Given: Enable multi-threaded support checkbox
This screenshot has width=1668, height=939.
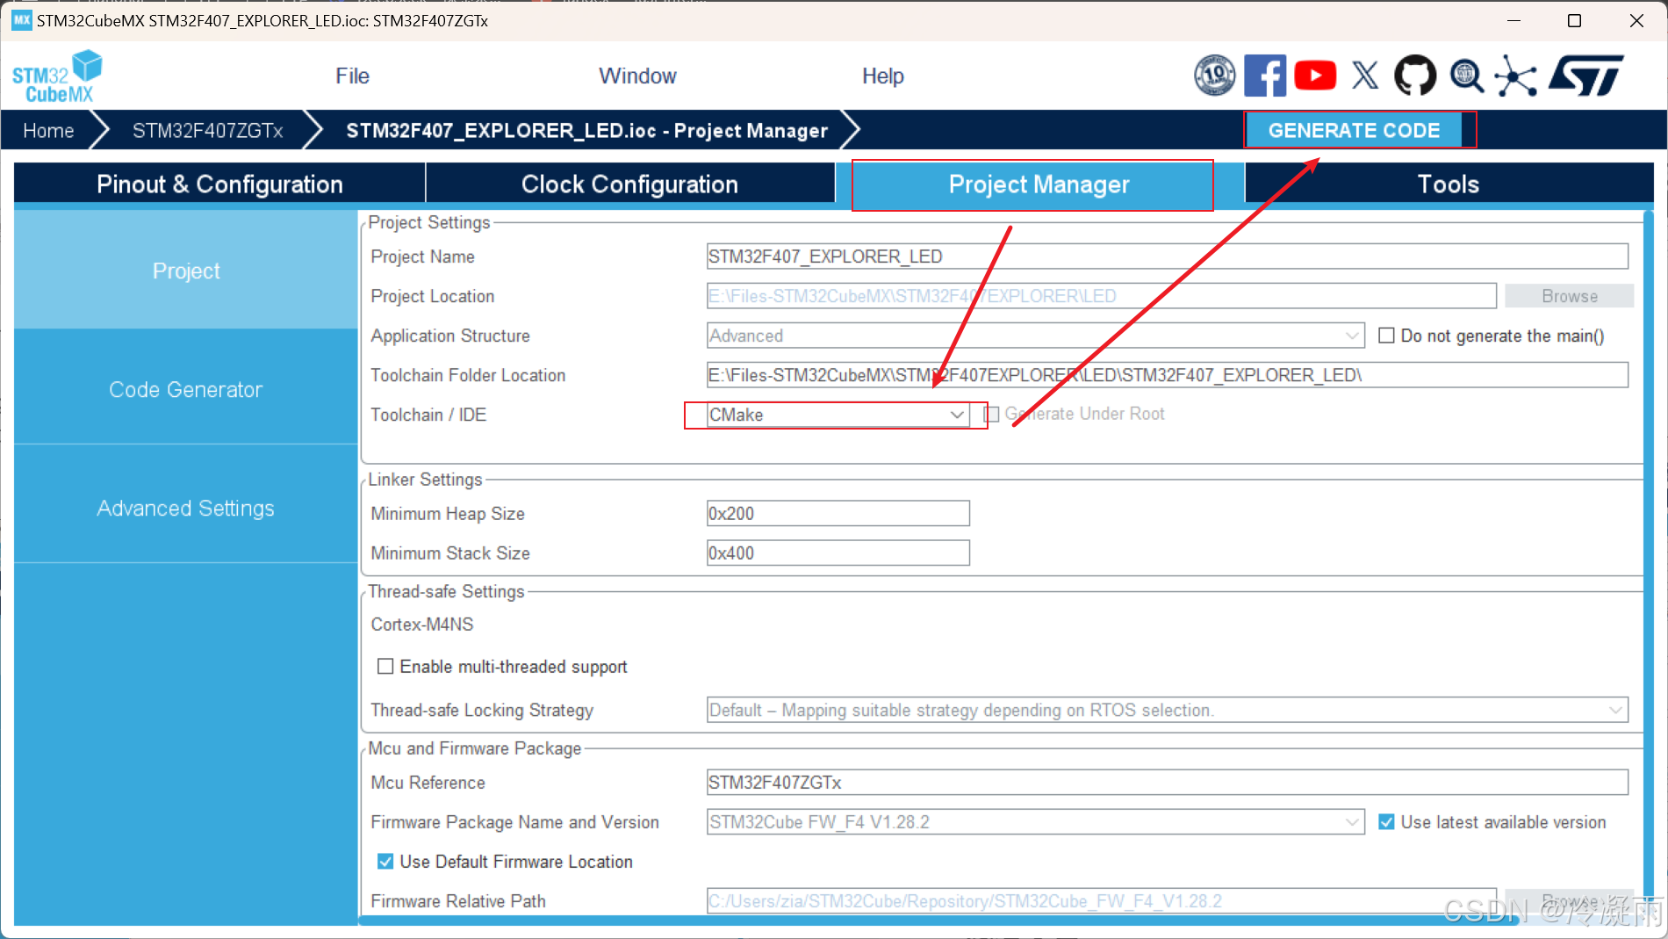Looking at the screenshot, I should pos(385,667).
